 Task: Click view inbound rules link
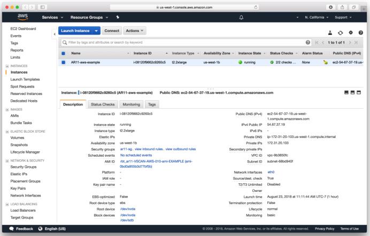[x=149, y=149]
